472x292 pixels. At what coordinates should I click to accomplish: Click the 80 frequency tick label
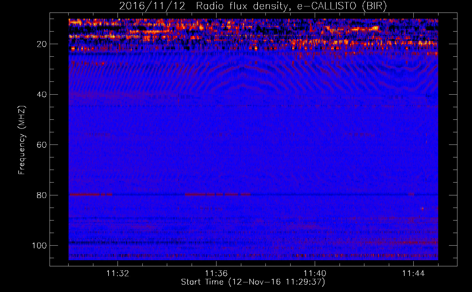(42, 195)
